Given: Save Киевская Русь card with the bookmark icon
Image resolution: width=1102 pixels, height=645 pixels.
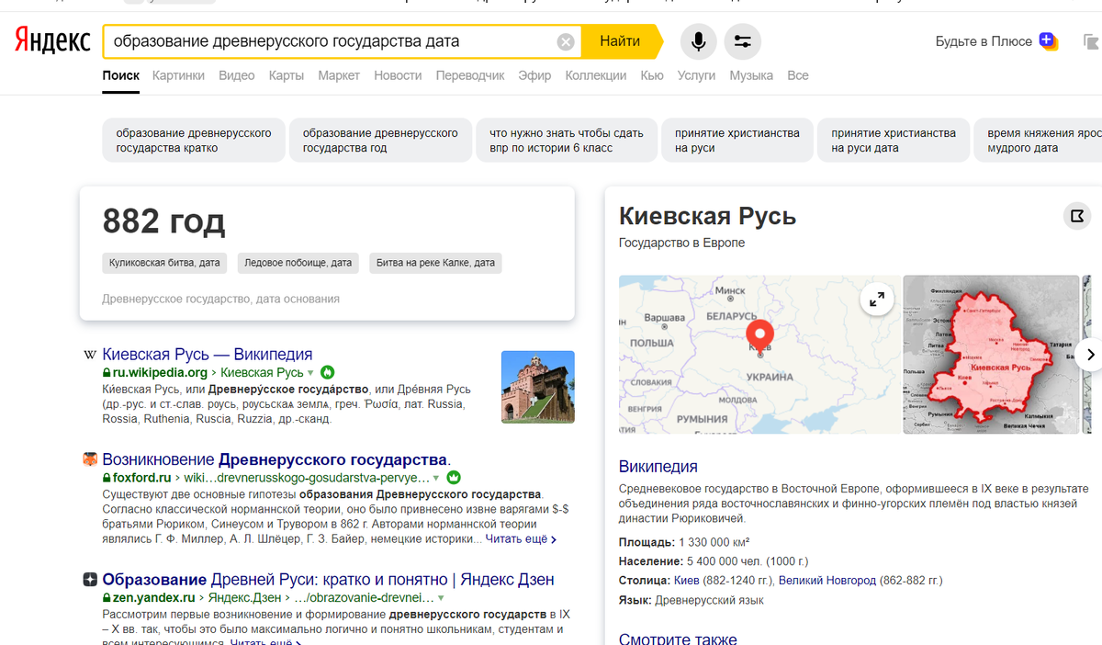Looking at the screenshot, I should 1076,217.
